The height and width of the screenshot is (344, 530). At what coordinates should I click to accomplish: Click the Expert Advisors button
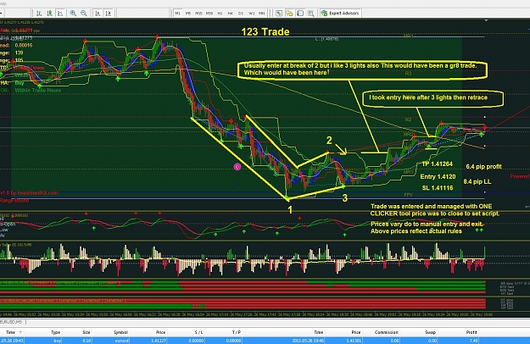pyautogui.click(x=340, y=14)
